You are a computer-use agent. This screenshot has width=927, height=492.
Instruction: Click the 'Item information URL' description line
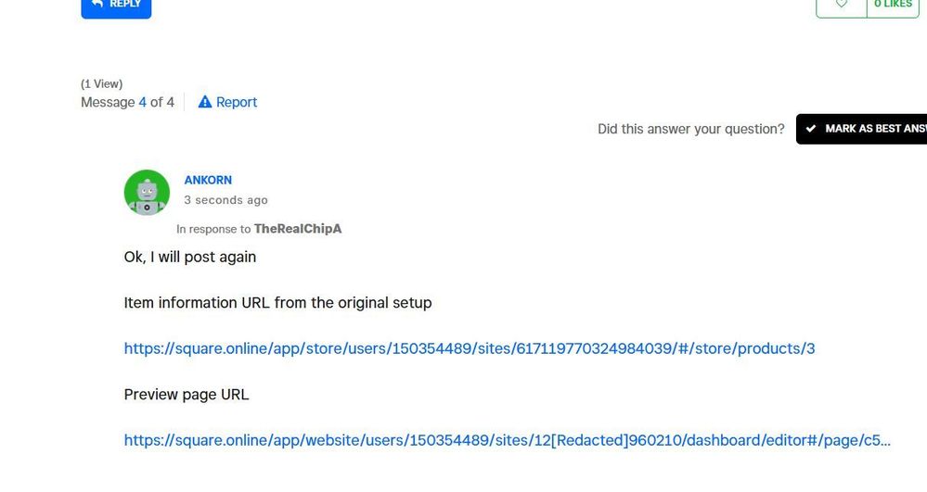[277, 303]
